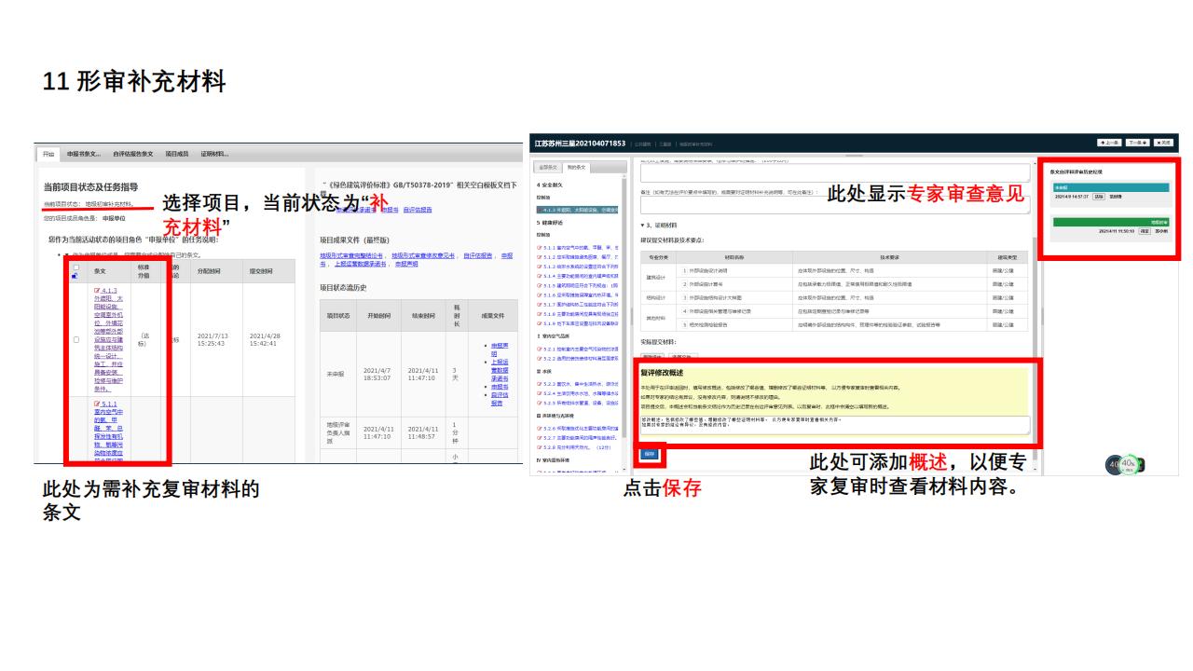Open the 自评估报告 template download link
This screenshot has width=1193, height=671.
[418, 210]
